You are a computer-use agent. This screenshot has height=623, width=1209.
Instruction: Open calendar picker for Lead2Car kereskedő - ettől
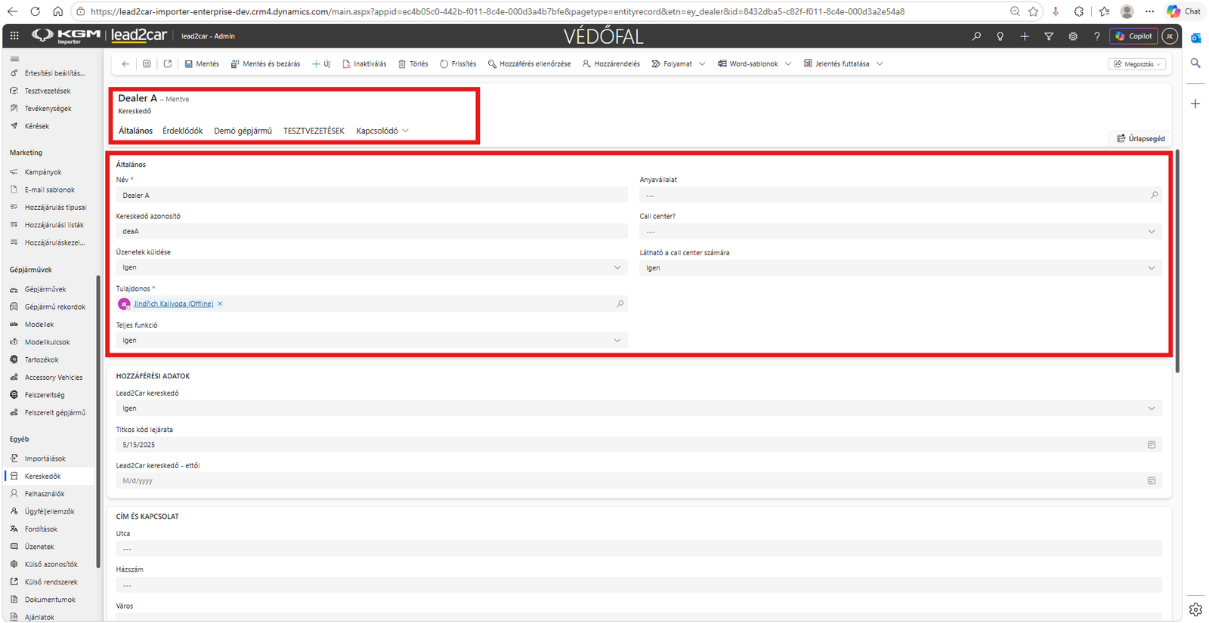1152,480
